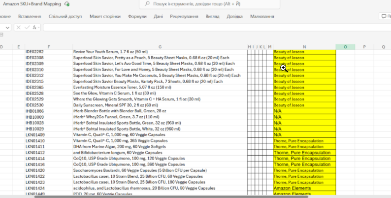Select cell IDE02530
Image resolution: width=391 pixels, height=198 pixels.
[49, 105]
